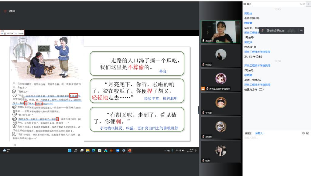The height and width of the screenshot is (176, 311).
Task: Click the message 老师，我抽2号
Action: pos(253,80)
